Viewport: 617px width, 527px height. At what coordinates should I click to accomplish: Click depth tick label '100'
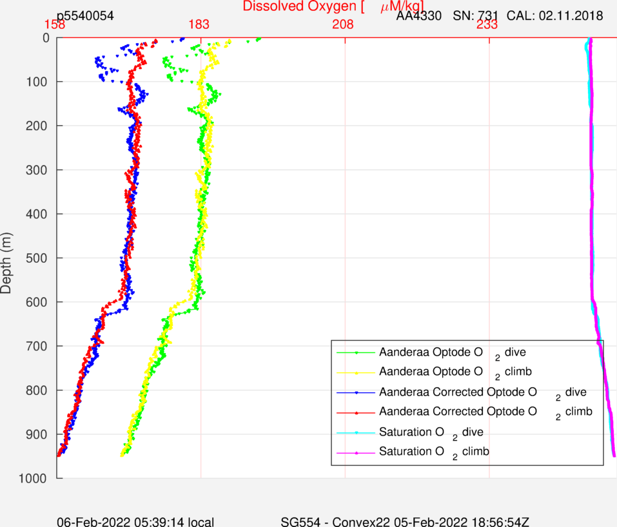point(37,82)
